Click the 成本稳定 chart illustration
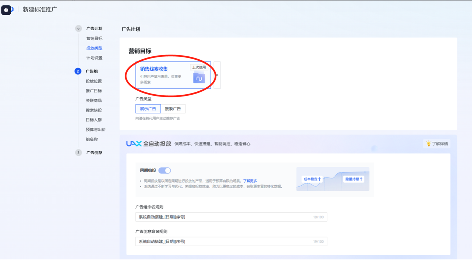This screenshot has width=472, height=260. tap(333, 179)
